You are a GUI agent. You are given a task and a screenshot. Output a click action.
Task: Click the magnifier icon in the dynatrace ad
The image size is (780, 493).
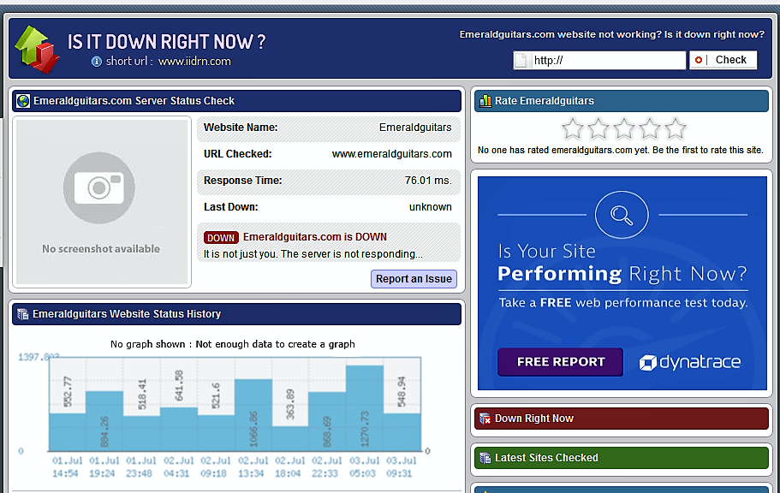click(x=622, y=215)
